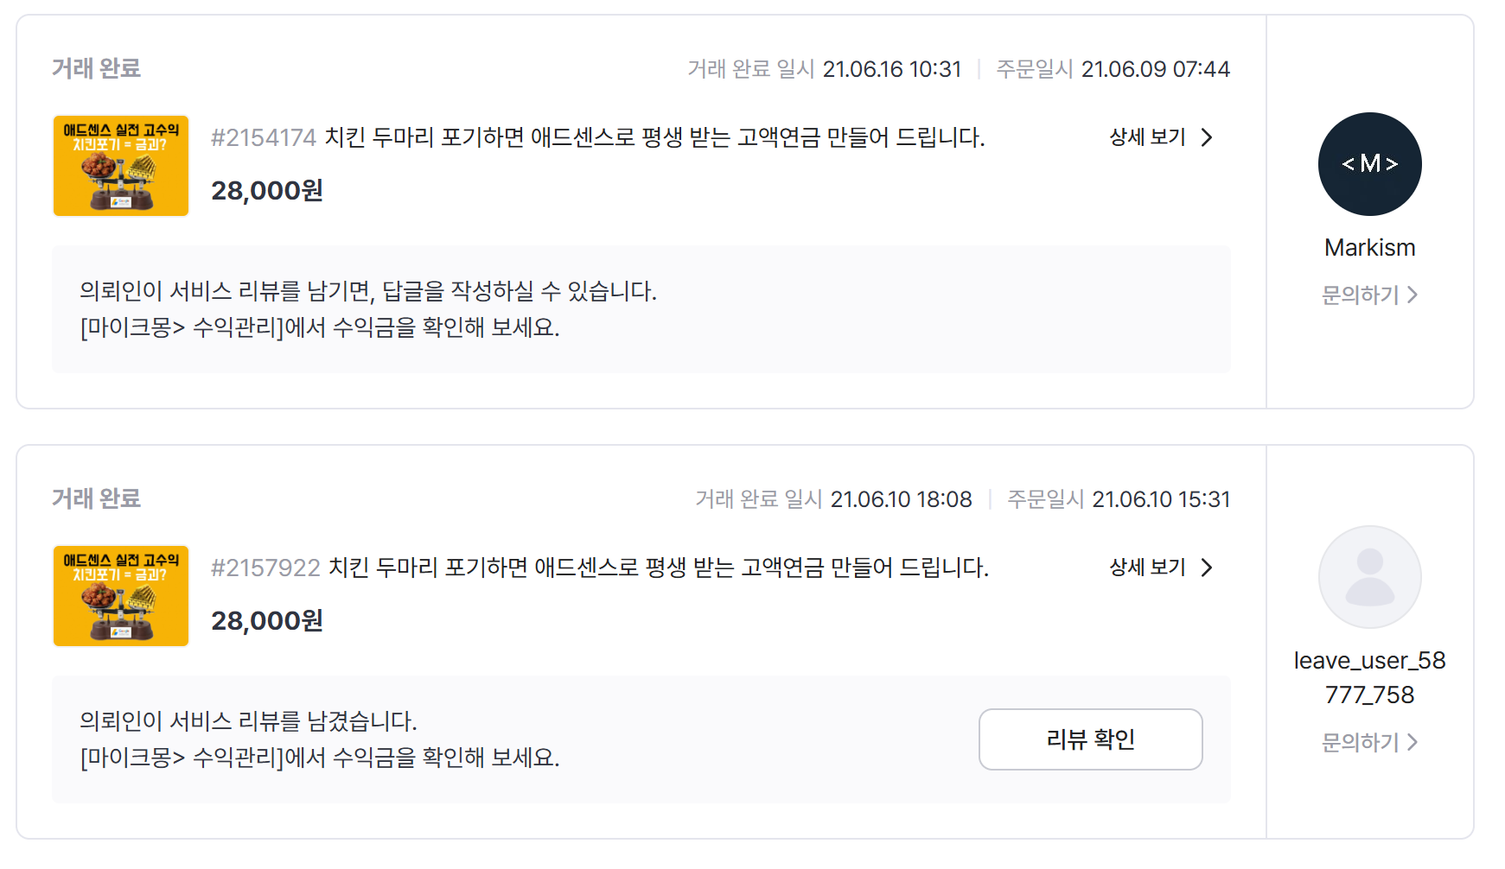
Task: Open 문의하기 for the Markism order
Action: coord(1359,295)
